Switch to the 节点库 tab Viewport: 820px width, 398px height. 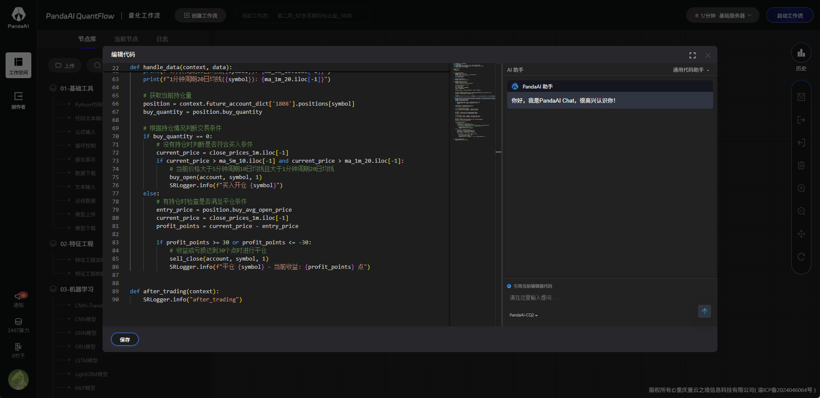coord(87,39)
